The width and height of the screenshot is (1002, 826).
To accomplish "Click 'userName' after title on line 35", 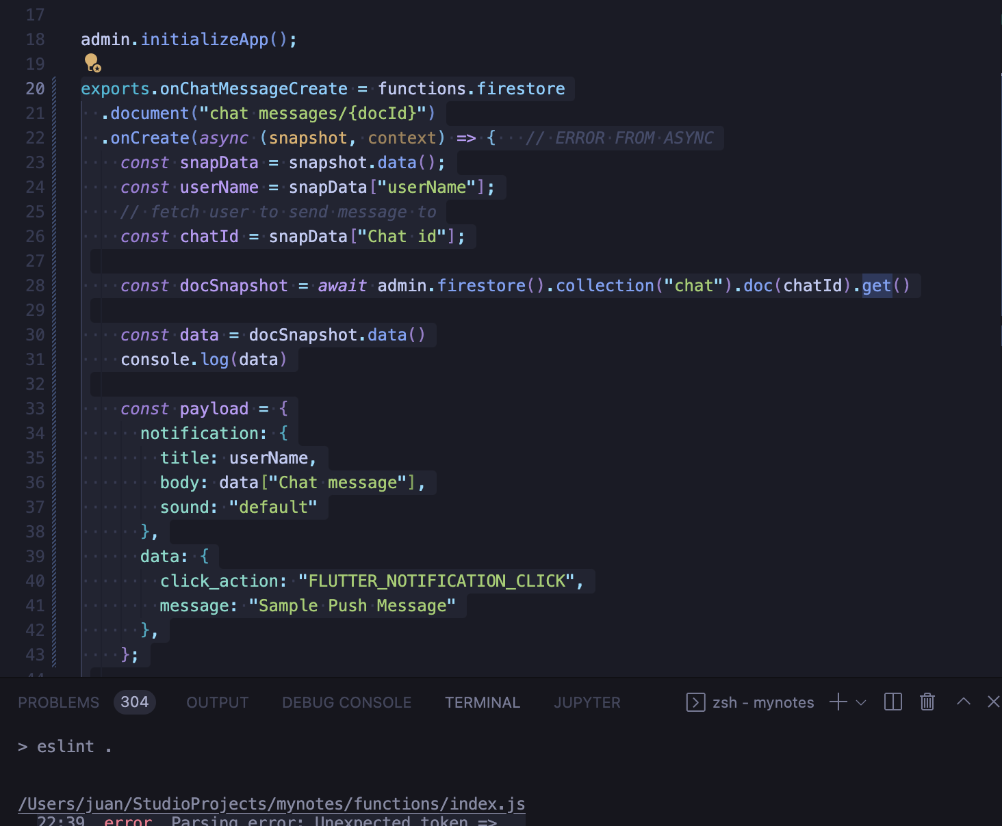I will pos(268,458).
